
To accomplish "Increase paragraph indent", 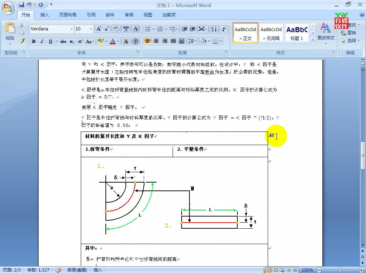I will (193, 29).
